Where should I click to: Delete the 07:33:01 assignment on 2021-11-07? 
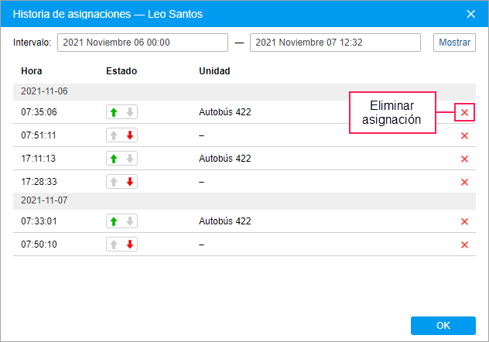464,222
